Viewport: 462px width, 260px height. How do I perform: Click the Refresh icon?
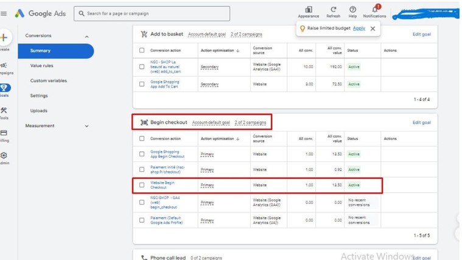[x=333, y=9]
